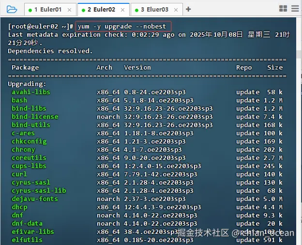
Task: Click version 12:4.4.3-9.oe2203sp3
Action: (162, 207)
